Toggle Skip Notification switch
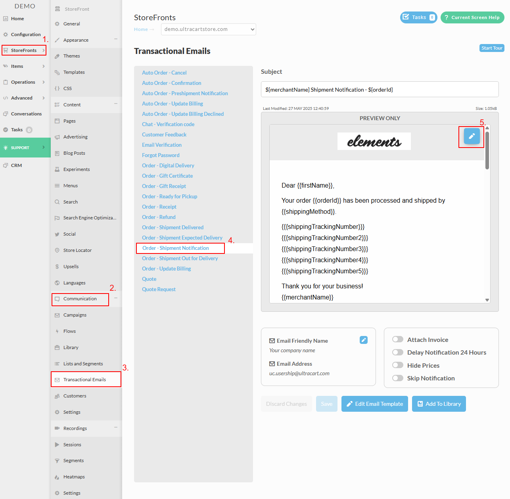Image resolution: width=510 pixels, height=499 pixels. pos(398,378)
